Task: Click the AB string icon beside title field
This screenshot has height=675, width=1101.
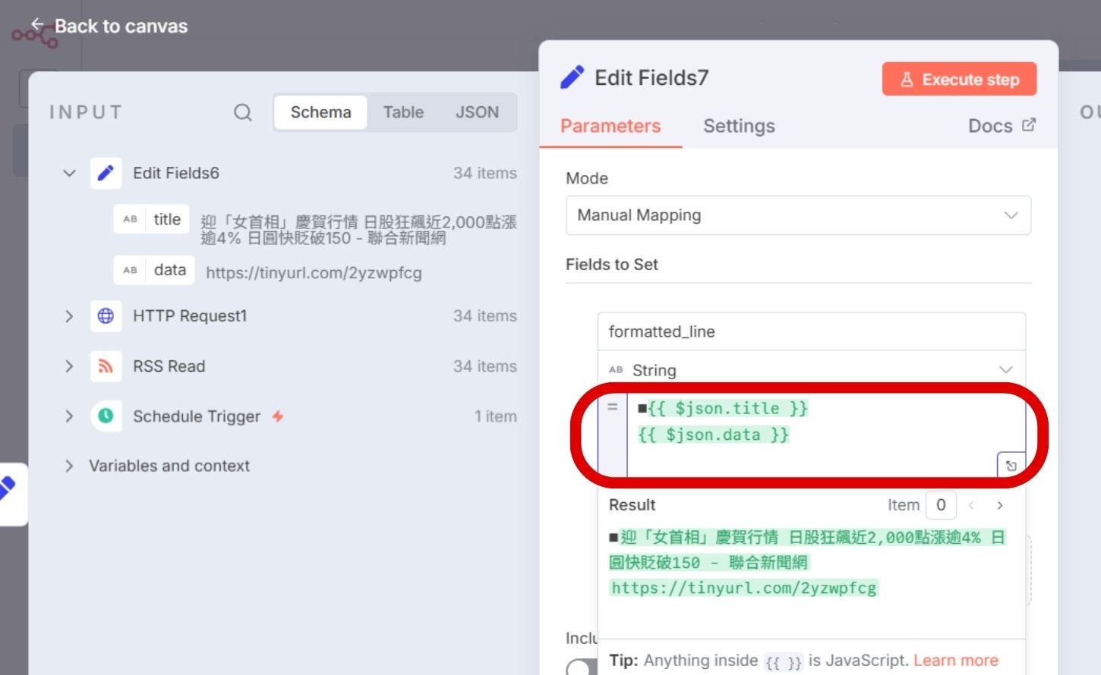Action: coord(130,219)
